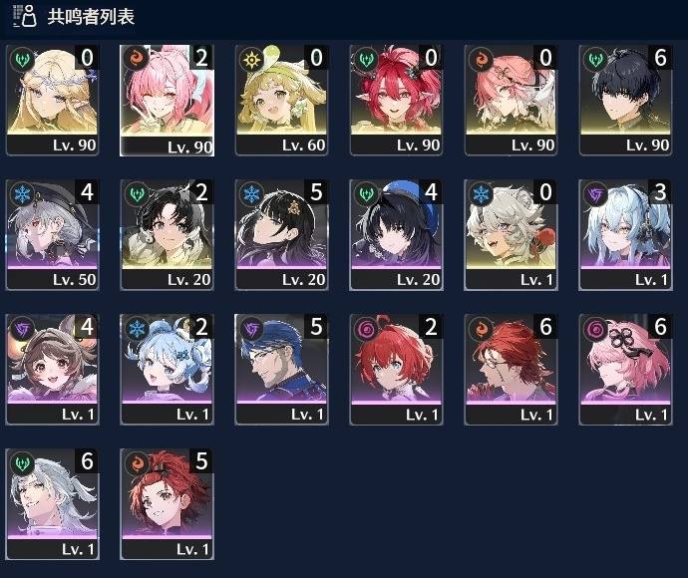Click wind element icon on silver-haired man card
The height and width of the screenshot is (578, 688).
coord(22,463)
